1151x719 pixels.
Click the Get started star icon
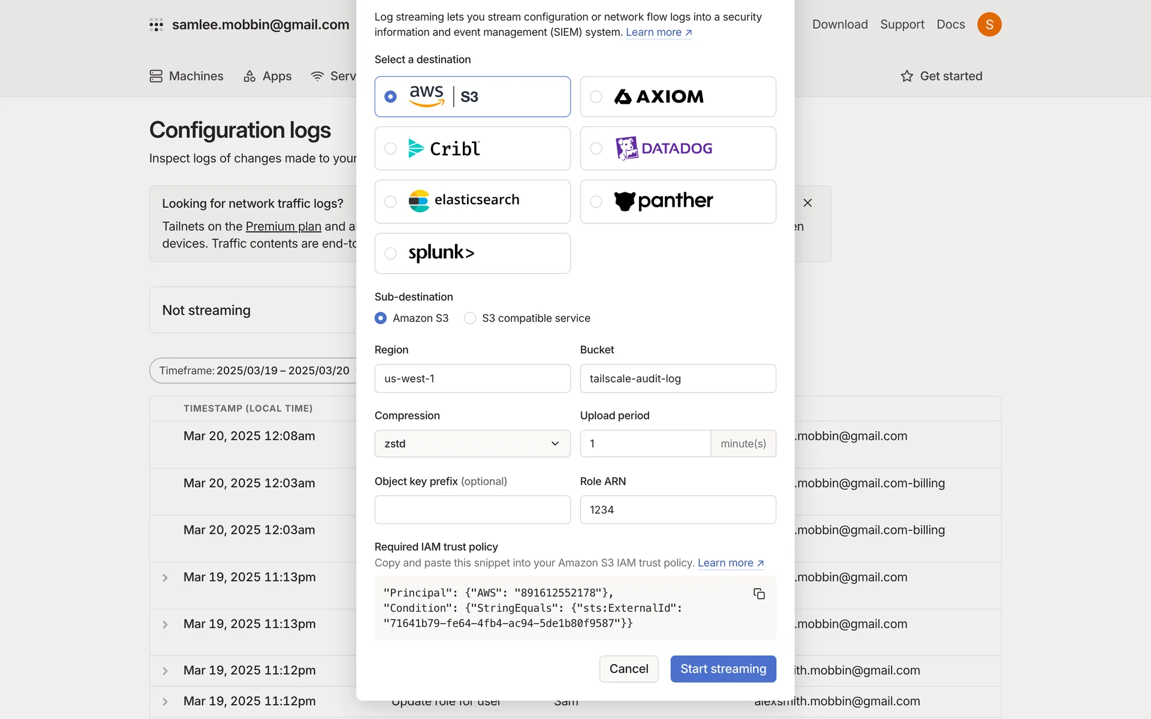pos(907,76)
